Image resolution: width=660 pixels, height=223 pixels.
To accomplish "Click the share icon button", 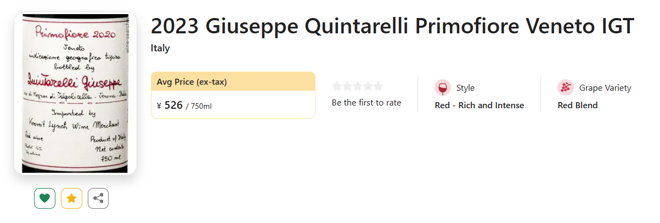I will pyautogui.click(x=98, y=198).
